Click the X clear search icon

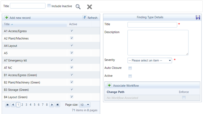pos(89,7)
